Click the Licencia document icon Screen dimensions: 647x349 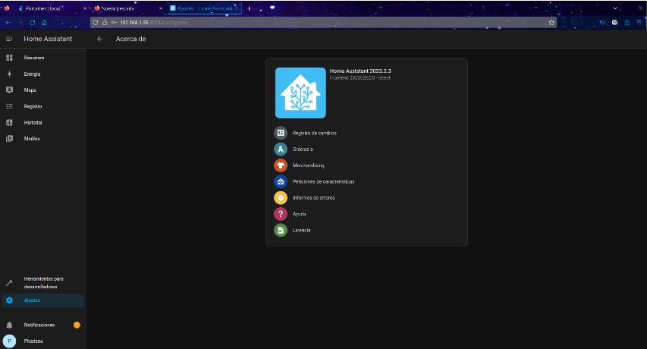[281, 230]
